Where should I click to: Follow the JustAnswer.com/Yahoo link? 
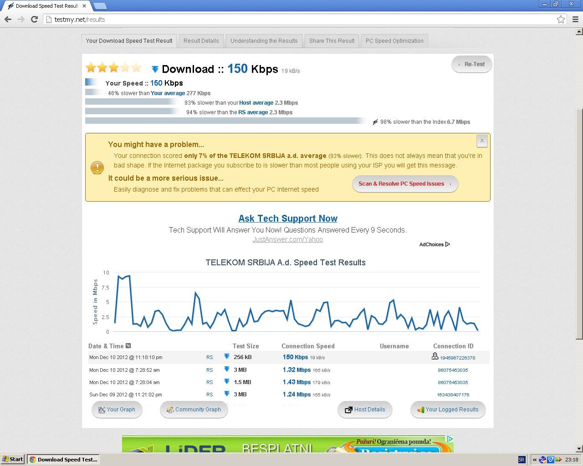click(288, 239)
